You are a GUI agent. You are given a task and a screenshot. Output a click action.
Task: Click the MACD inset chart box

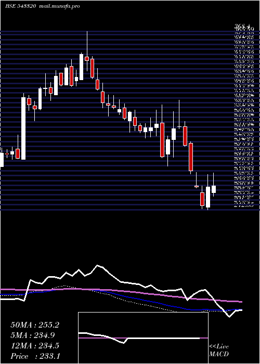pos(143,338)
